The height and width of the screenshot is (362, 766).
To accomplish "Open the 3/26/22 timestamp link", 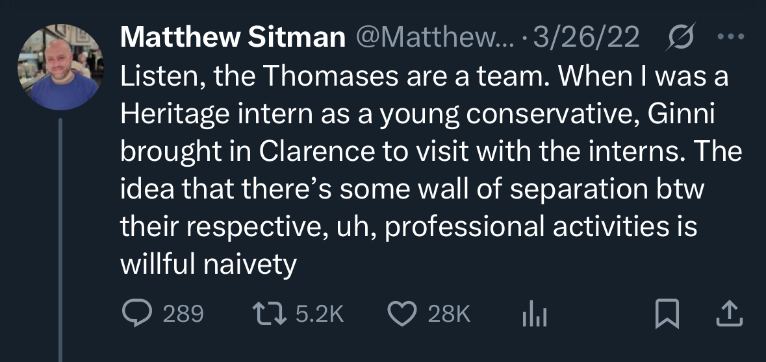I will [x=585, y=39].
